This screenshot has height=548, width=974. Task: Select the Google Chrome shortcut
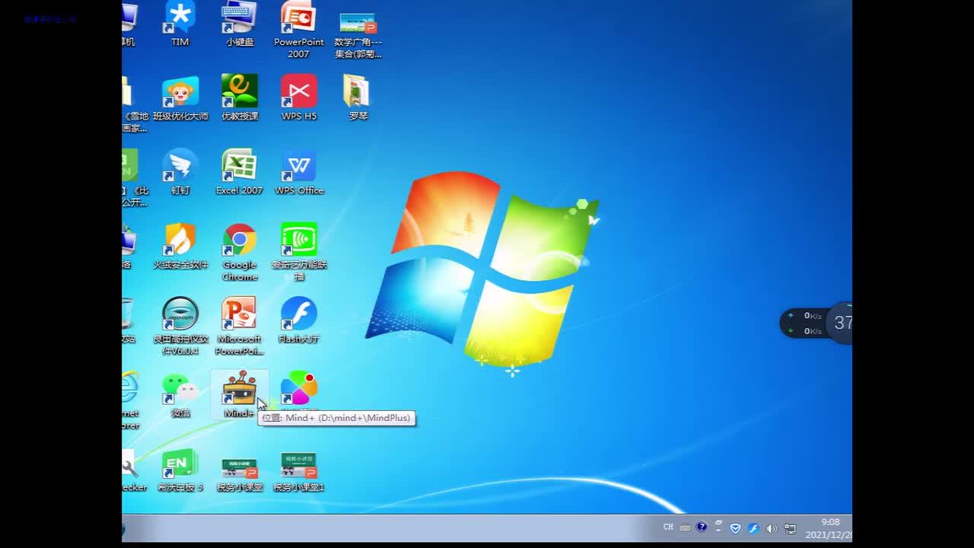[240, 253]
